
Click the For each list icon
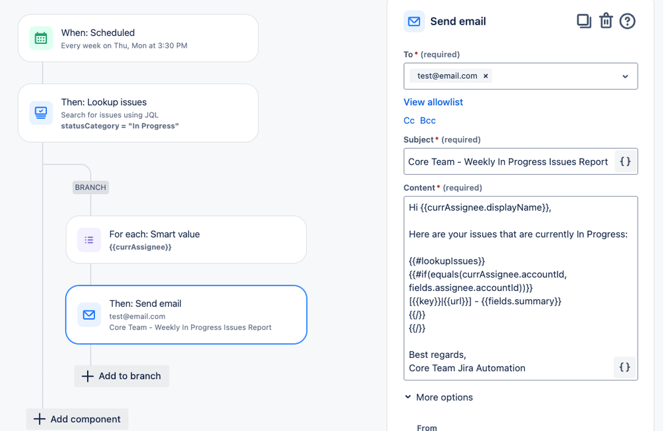[x=89, y=240]
